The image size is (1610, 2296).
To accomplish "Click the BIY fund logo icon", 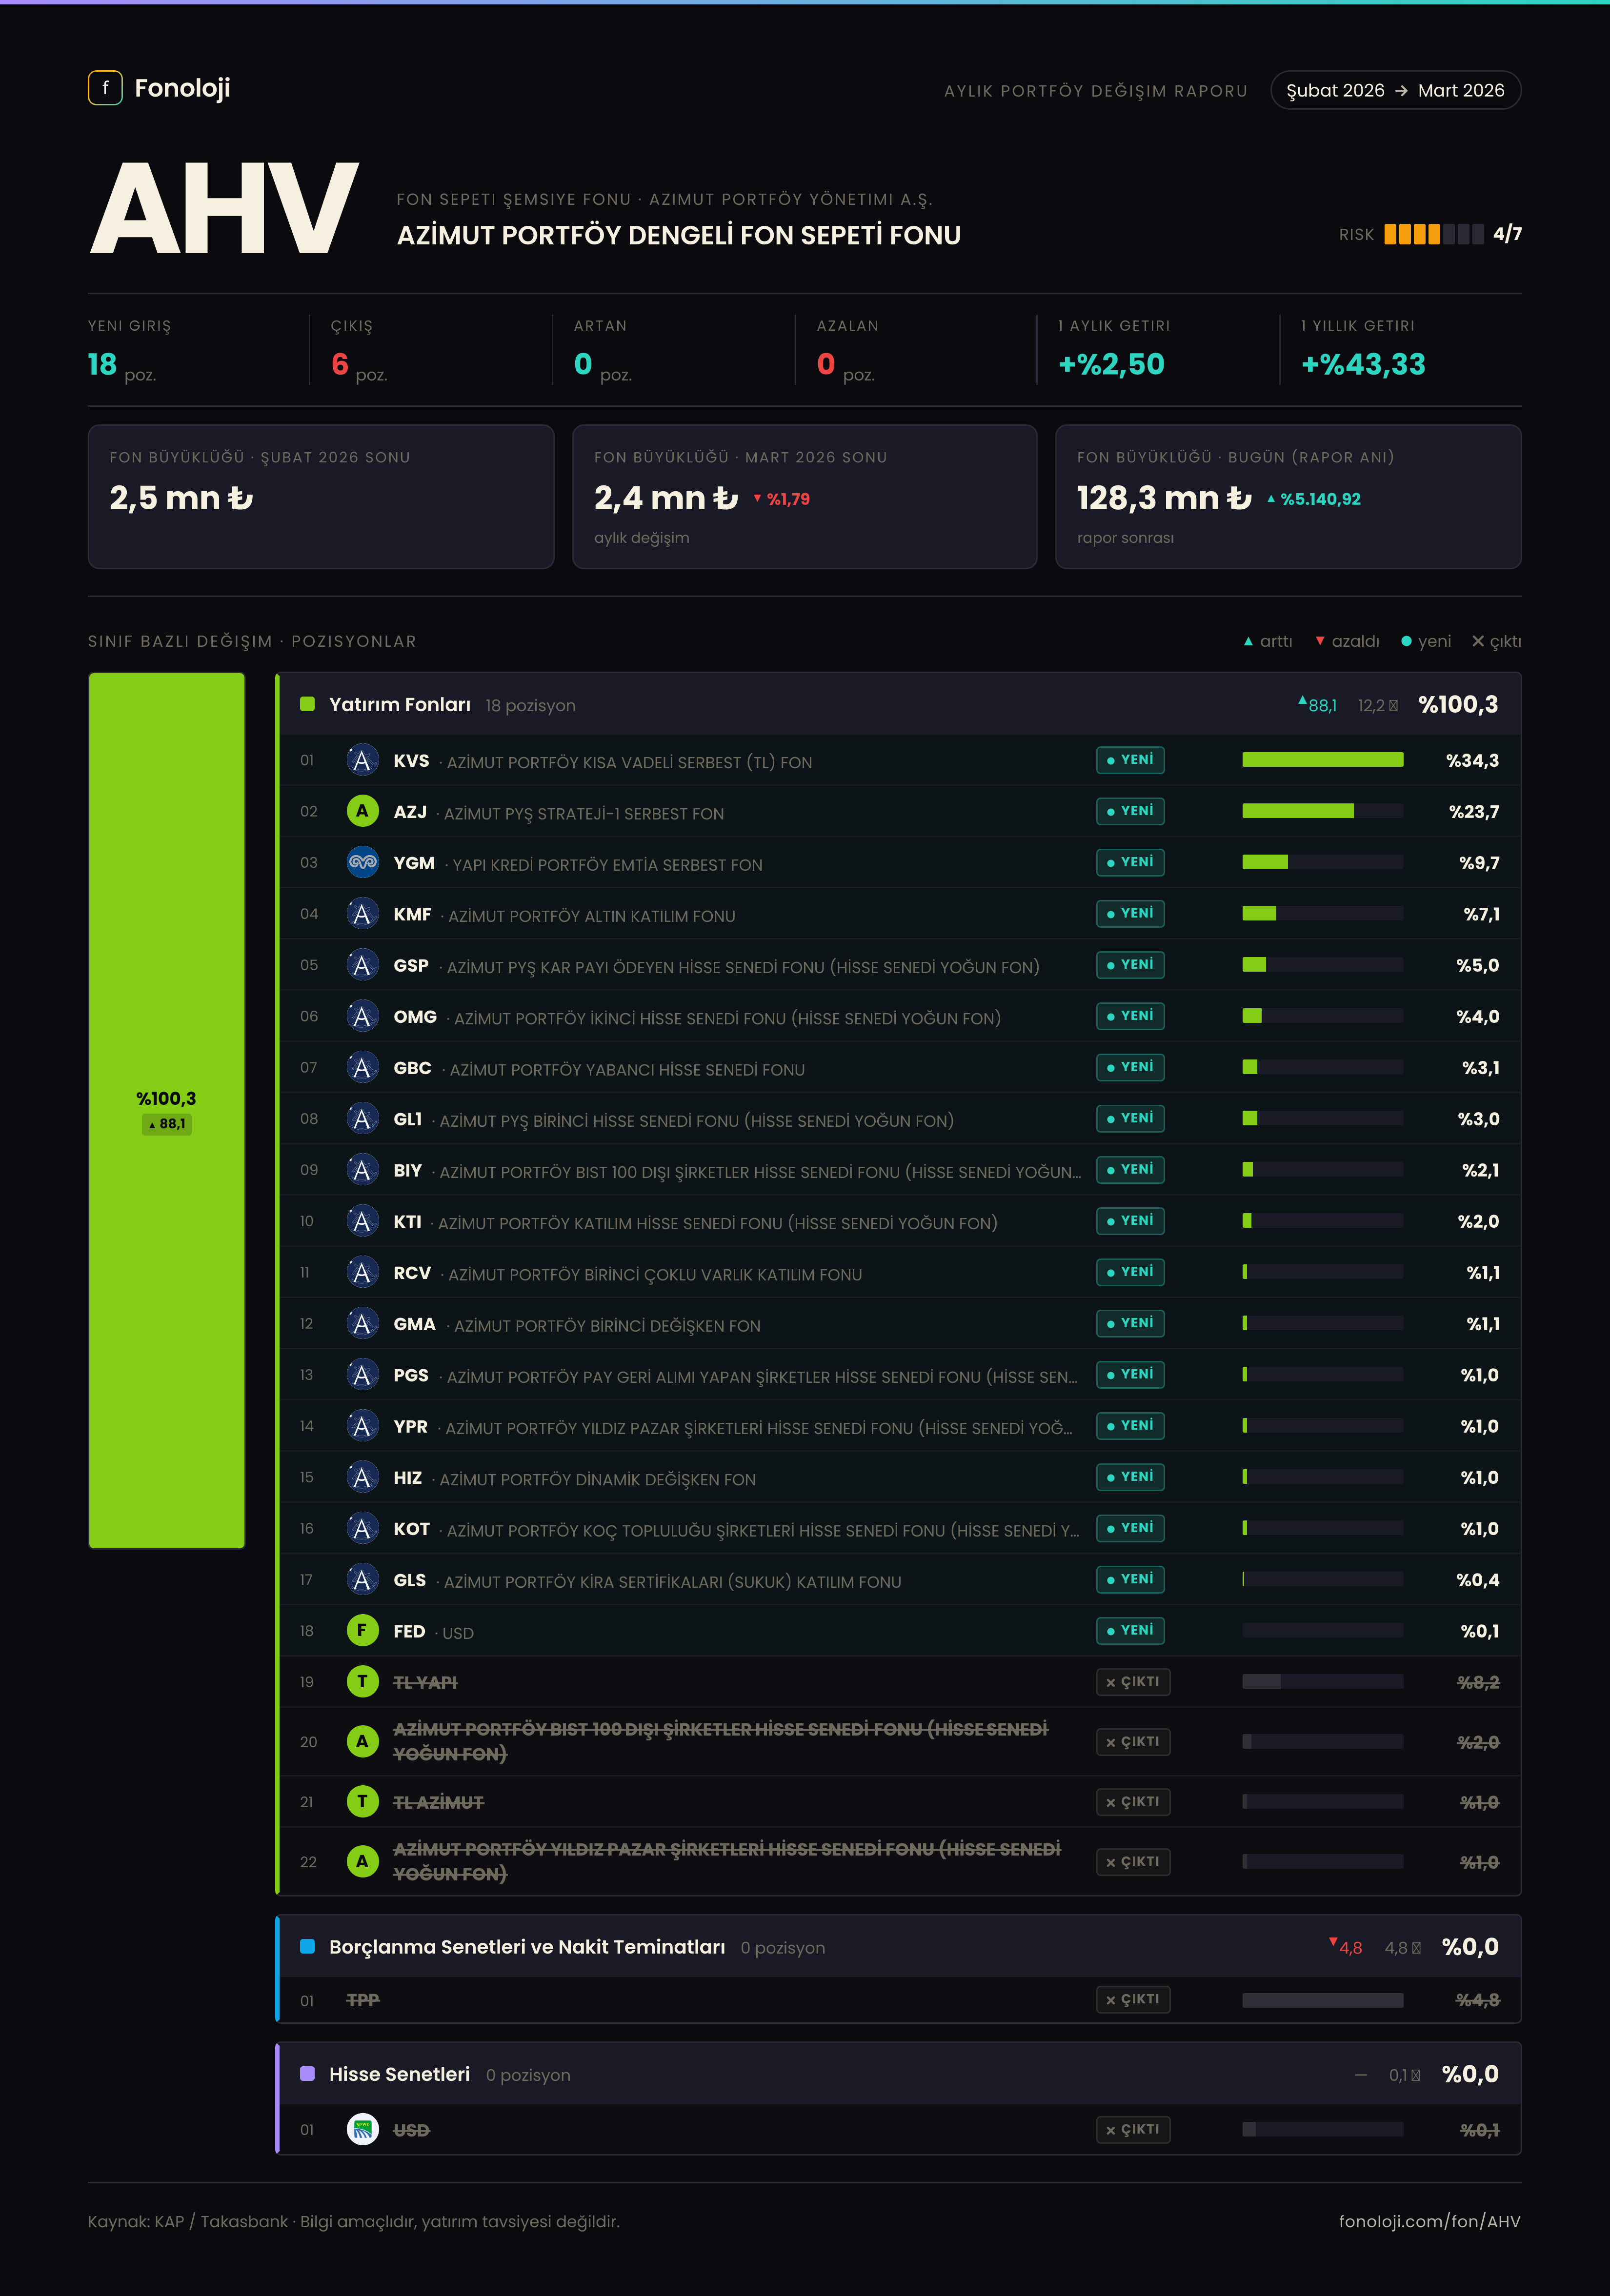I will pyautogui.click(x=362, y=1170).
